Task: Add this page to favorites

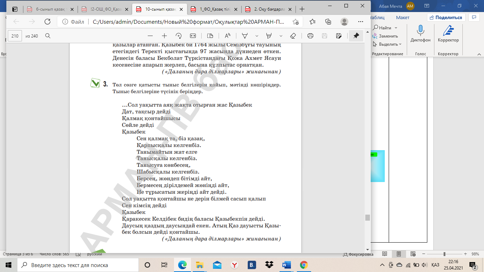Action: [x=296, y=22]
